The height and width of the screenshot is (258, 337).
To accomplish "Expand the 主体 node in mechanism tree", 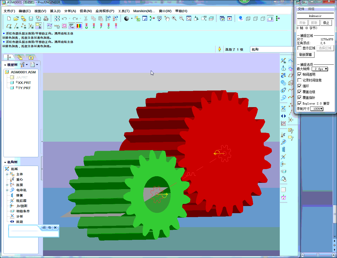I will pyautogui.click(x=7, y=174).
